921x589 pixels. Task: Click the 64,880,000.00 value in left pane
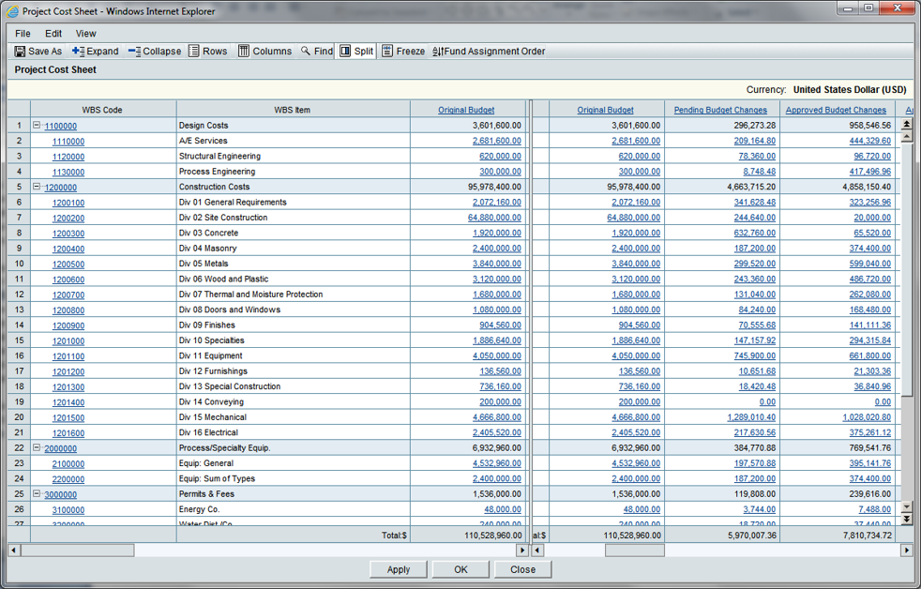[494, 218]
